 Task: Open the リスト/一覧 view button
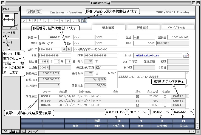(119, 126)
